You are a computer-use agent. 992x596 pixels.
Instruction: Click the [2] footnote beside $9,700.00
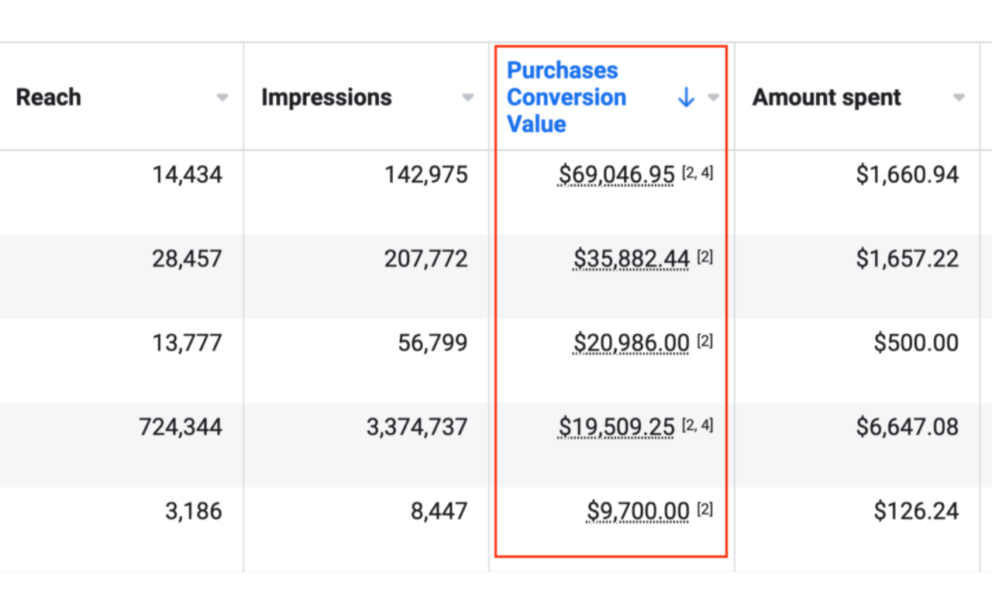coord(704,510)
